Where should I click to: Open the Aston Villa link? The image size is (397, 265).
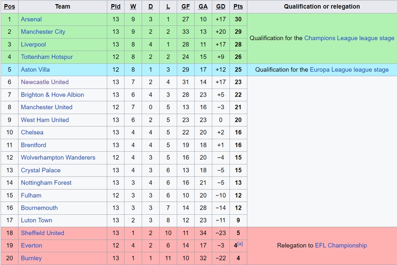[35, 70]
